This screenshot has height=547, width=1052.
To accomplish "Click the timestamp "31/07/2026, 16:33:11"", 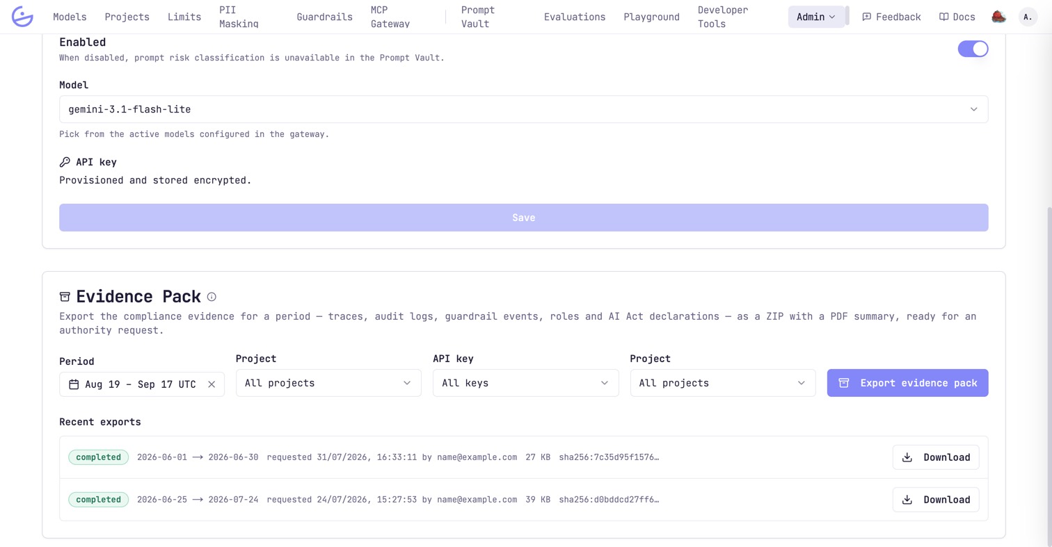I will click(367, 457).
